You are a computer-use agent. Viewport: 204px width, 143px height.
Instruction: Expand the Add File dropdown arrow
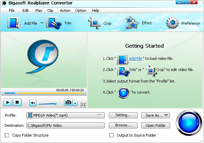tap(42, 23)
